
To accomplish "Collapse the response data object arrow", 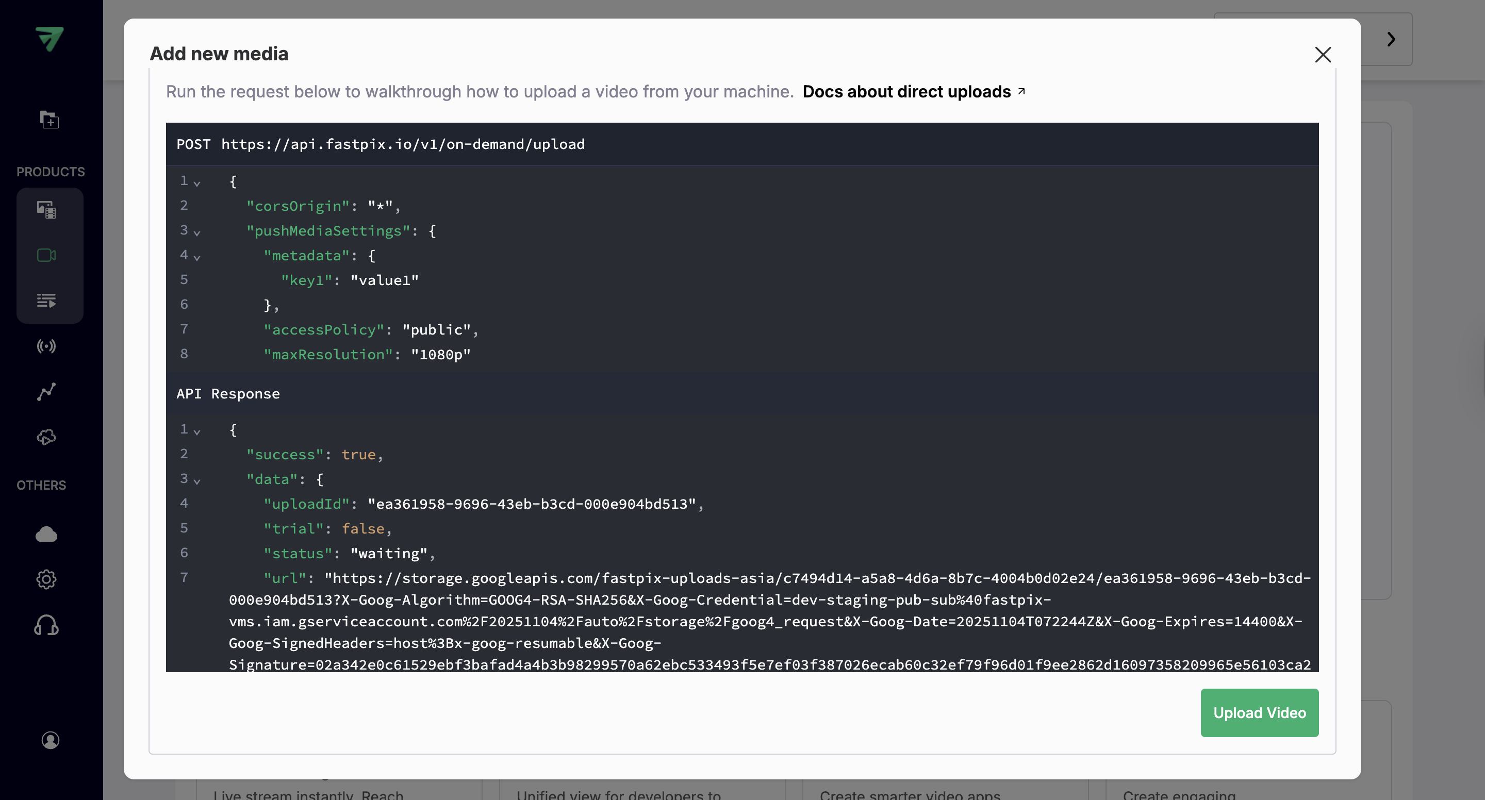I will point(197,481).
